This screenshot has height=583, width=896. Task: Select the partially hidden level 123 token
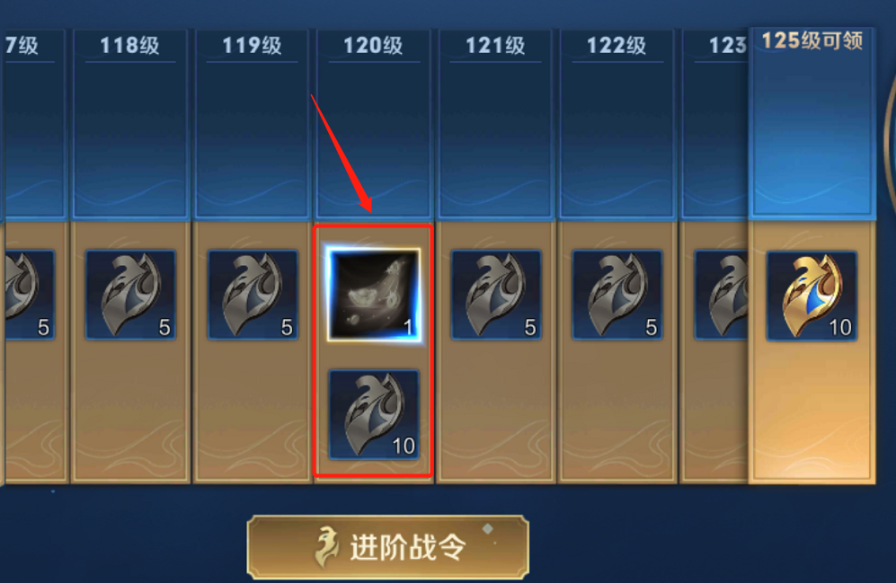point(721,295)
